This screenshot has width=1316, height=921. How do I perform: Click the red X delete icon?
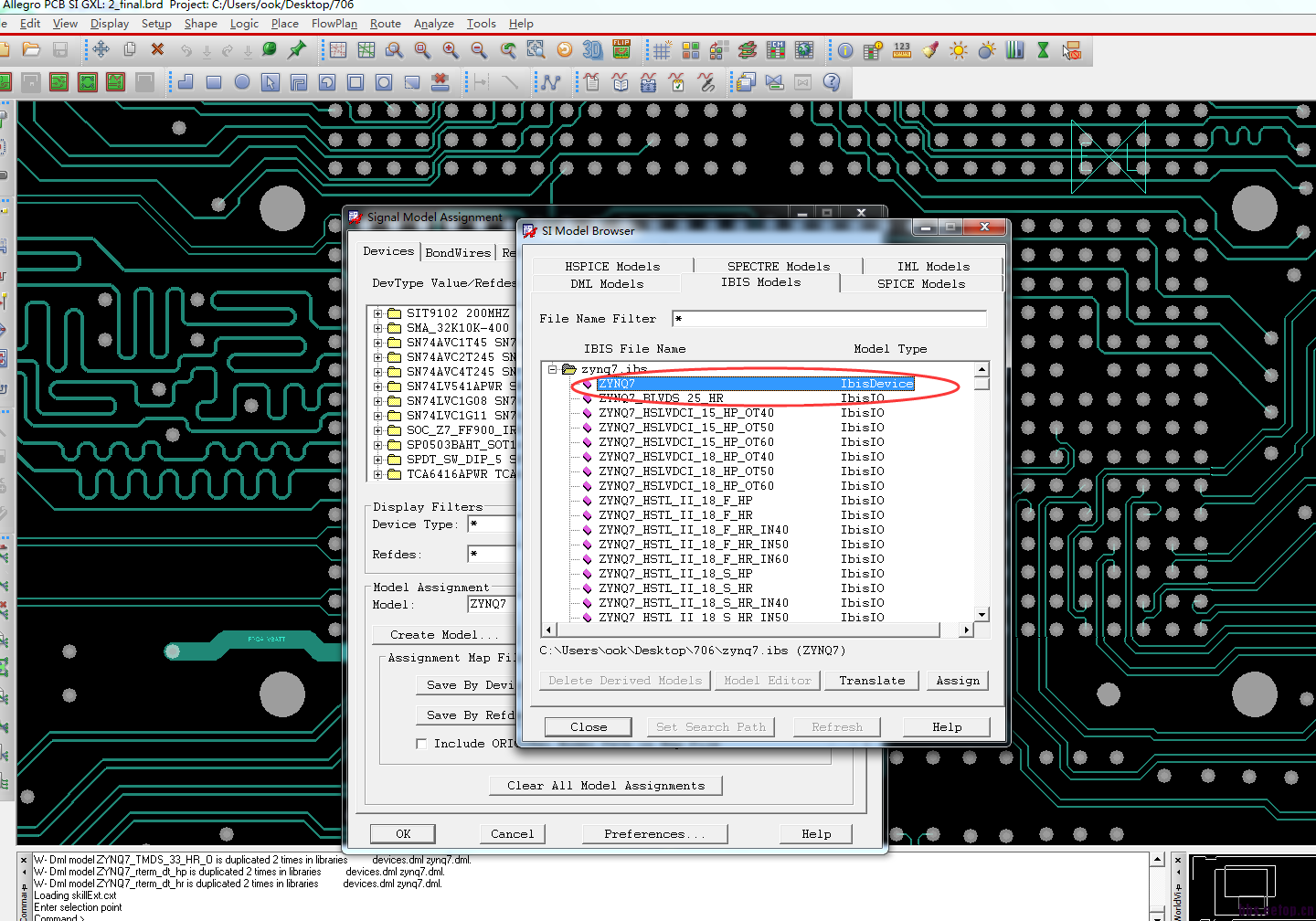point(157,50)
